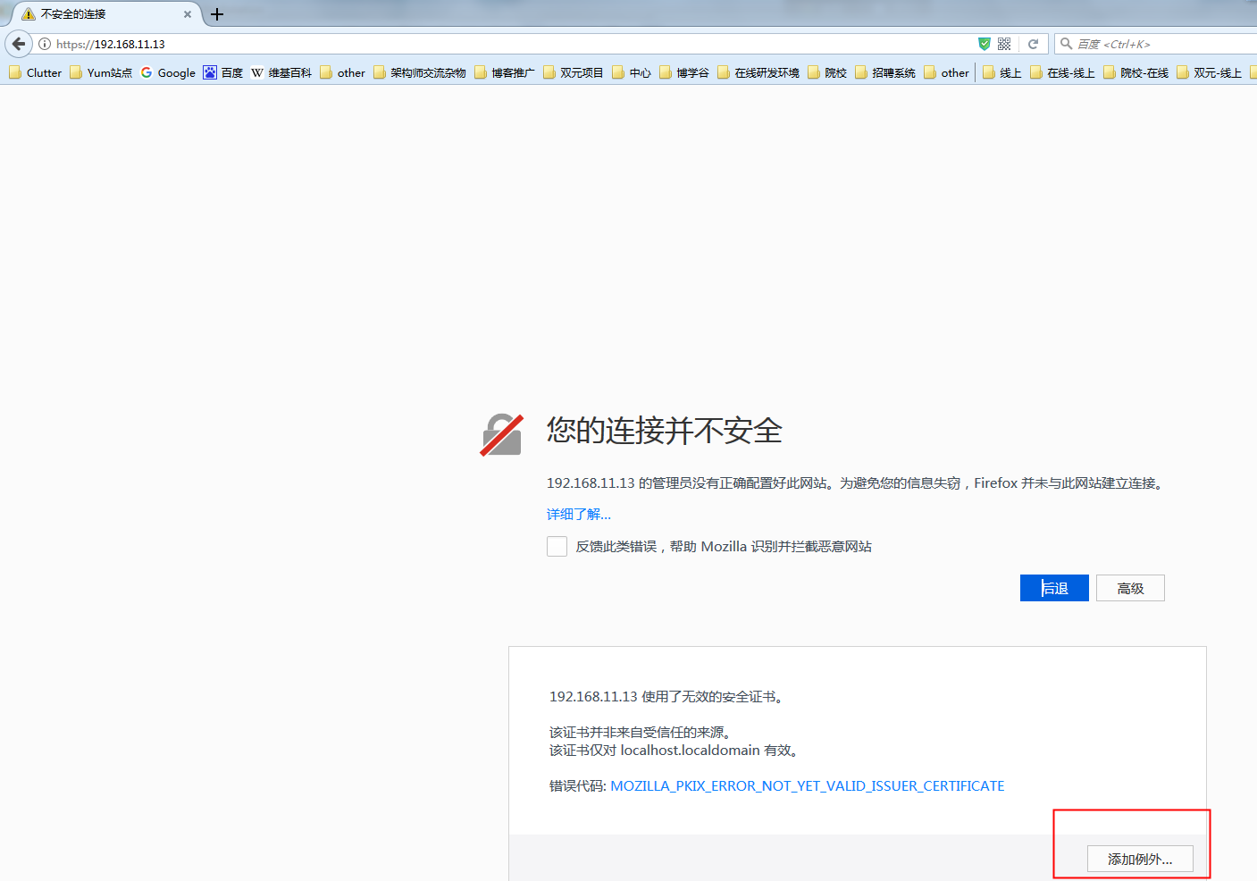Open the 百度 bookmark
The width and height of the screenshot is (1257, 881).
point(223,73)
